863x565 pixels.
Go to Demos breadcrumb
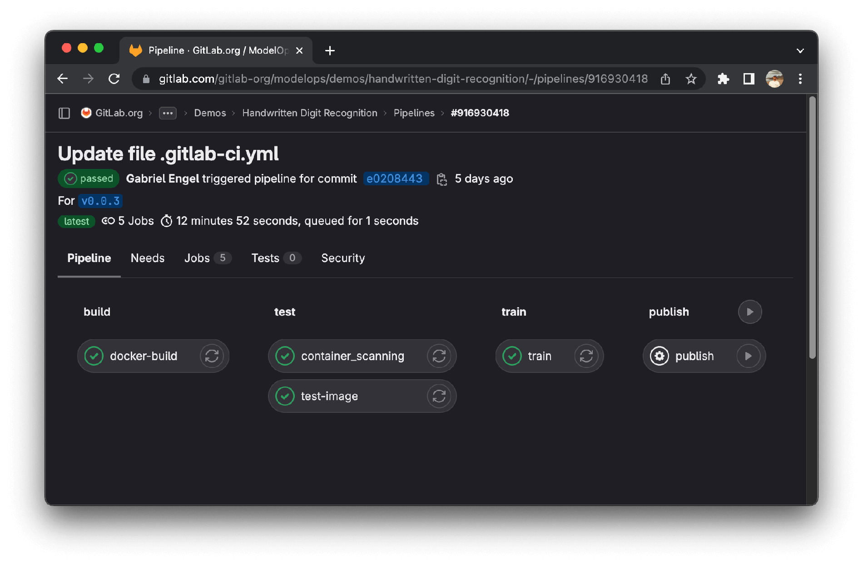point(210,113)
